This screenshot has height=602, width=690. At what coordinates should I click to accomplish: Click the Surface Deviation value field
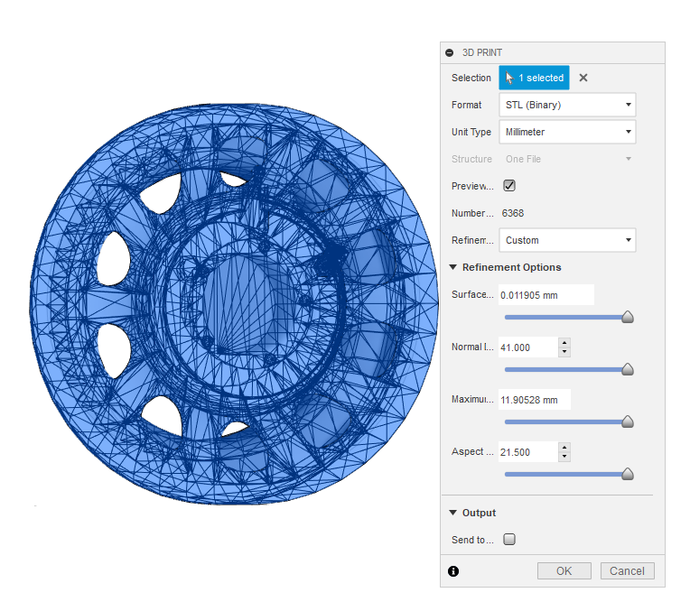545,295
